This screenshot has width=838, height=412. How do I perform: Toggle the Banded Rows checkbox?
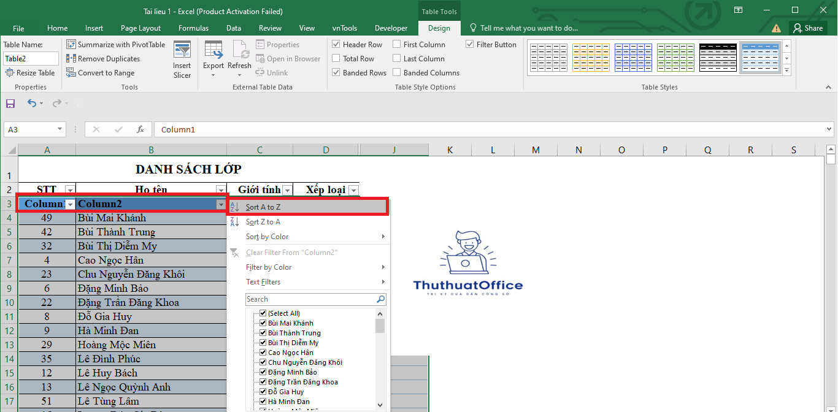[x=336, y=73]
